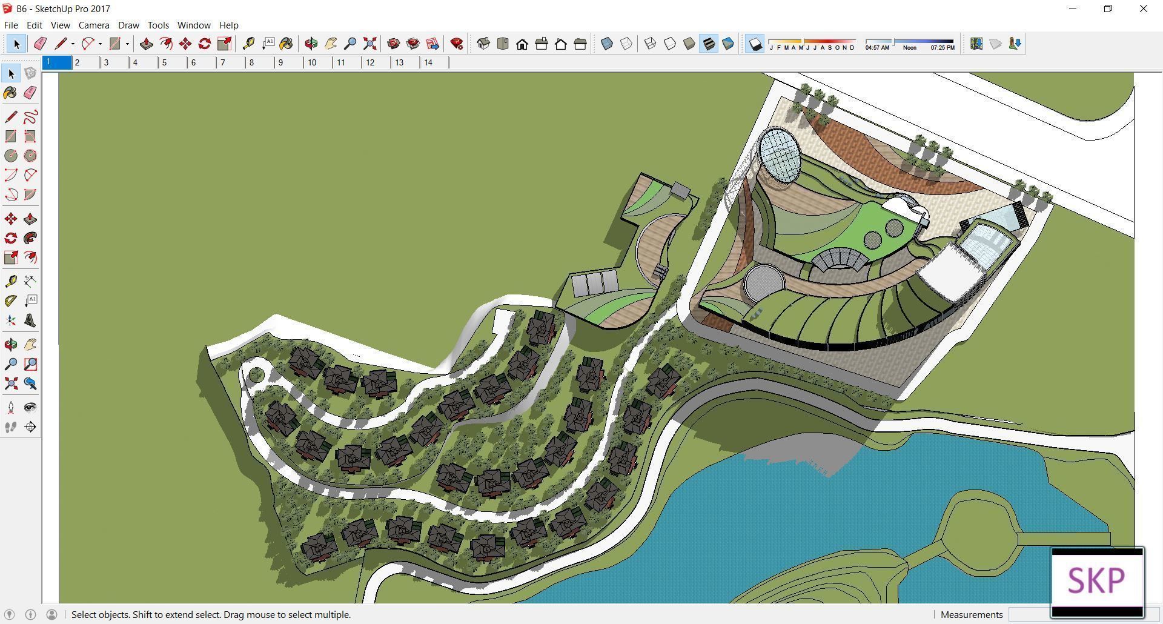The height and width of the screenshot is (624, 1163).
Task: Expand the Line tool dropdown arrow
Action: point(73,44)
